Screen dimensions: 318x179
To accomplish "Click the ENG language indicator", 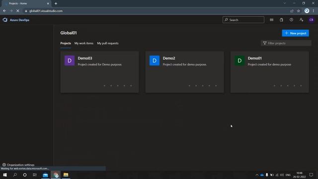I will 288,175.
